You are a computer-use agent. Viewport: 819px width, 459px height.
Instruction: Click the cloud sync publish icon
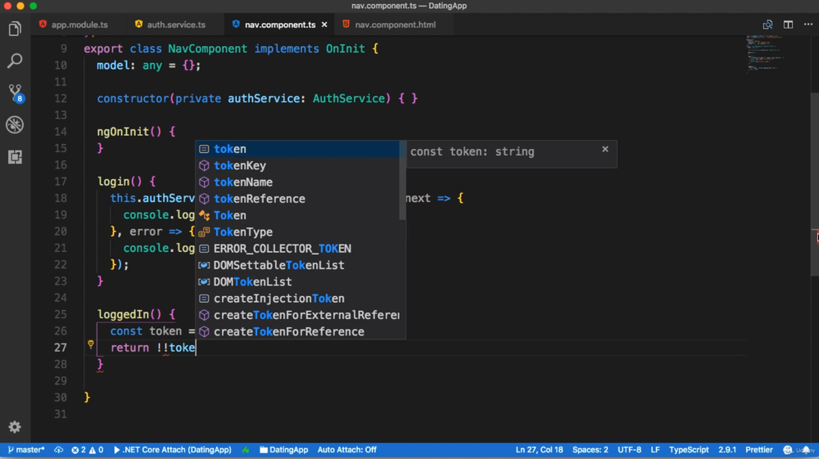58,450
